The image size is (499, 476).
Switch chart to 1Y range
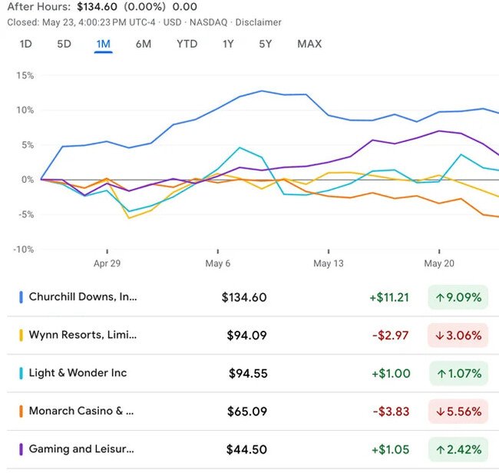228,44
